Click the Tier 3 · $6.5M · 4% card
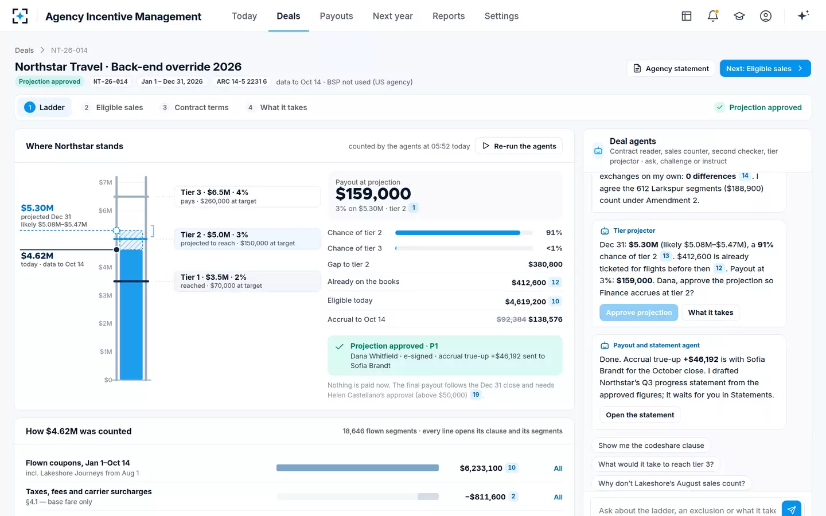Image resolution: width=826 pixels, height=516 pixels. click(247, 197)
